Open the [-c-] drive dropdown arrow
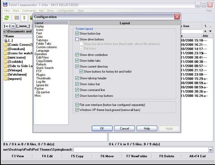This screenshot has width=215, height=165. [13, 26]
